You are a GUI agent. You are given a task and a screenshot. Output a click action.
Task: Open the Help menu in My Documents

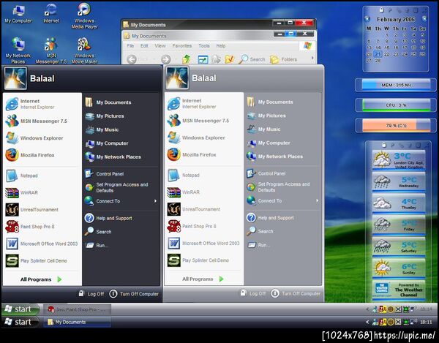(221, 45)
